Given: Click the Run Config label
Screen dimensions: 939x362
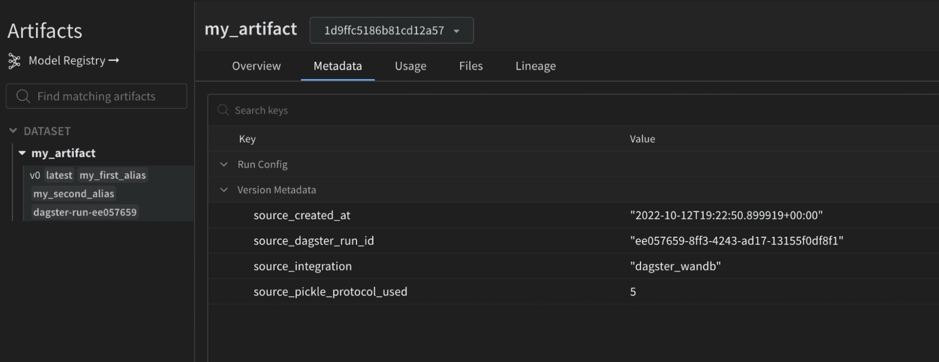Looking at the screenshot, I should 262,164.
